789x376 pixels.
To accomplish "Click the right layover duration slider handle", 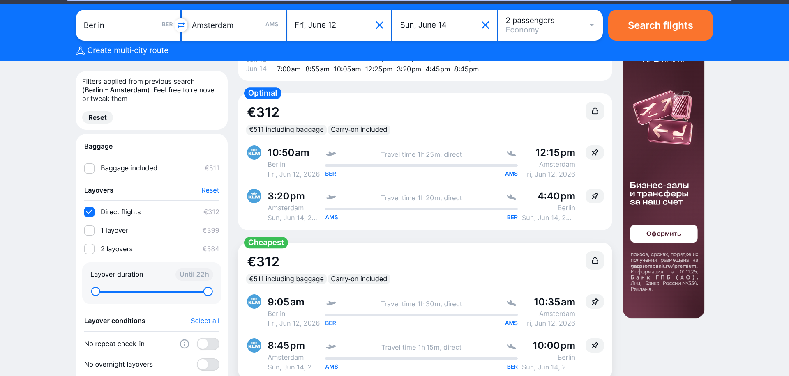I will pos(208,291).
